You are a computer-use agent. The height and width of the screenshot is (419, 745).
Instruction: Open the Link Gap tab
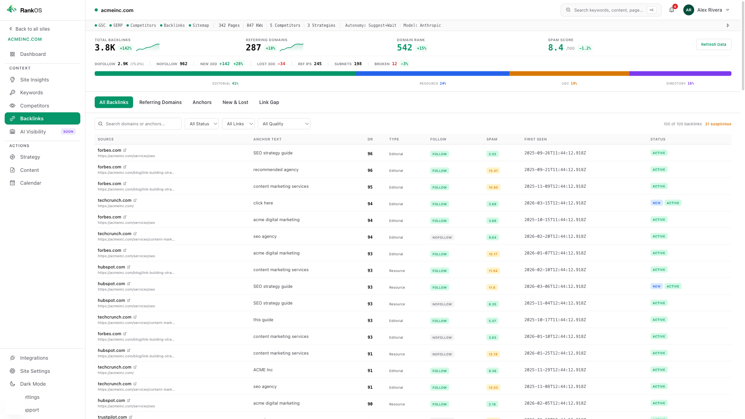(269, 102)
